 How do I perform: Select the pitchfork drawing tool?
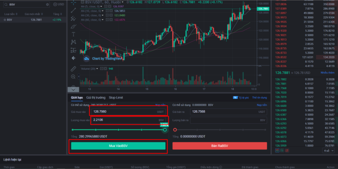point(73,18)
